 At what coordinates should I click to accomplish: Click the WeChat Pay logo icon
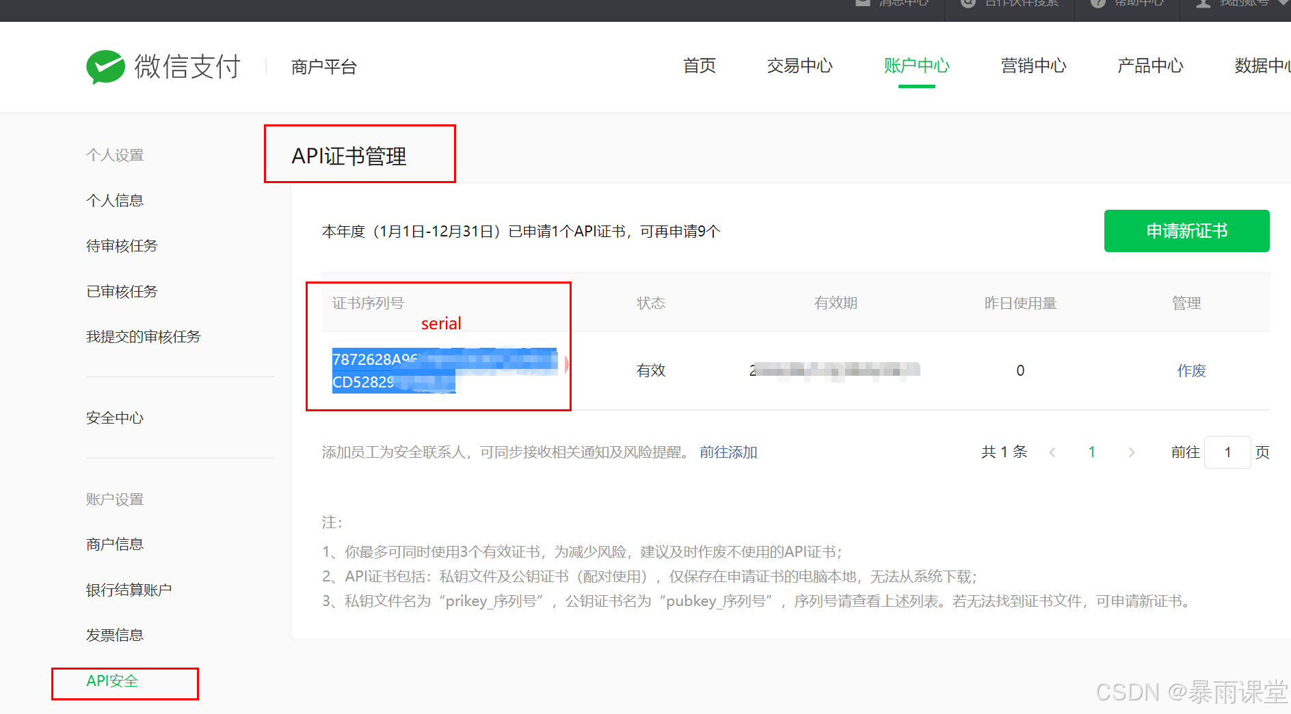tap(106, 67)
